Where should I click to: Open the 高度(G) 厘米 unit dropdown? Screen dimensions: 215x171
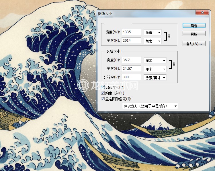155,69
